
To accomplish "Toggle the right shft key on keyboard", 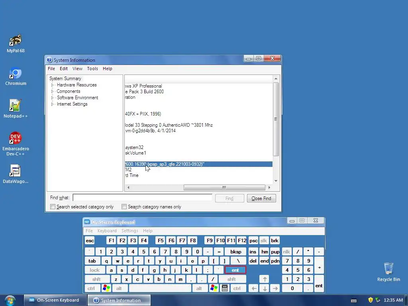I will 231,279.
